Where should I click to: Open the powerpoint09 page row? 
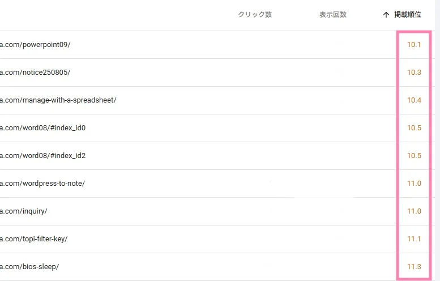(35, 45)
